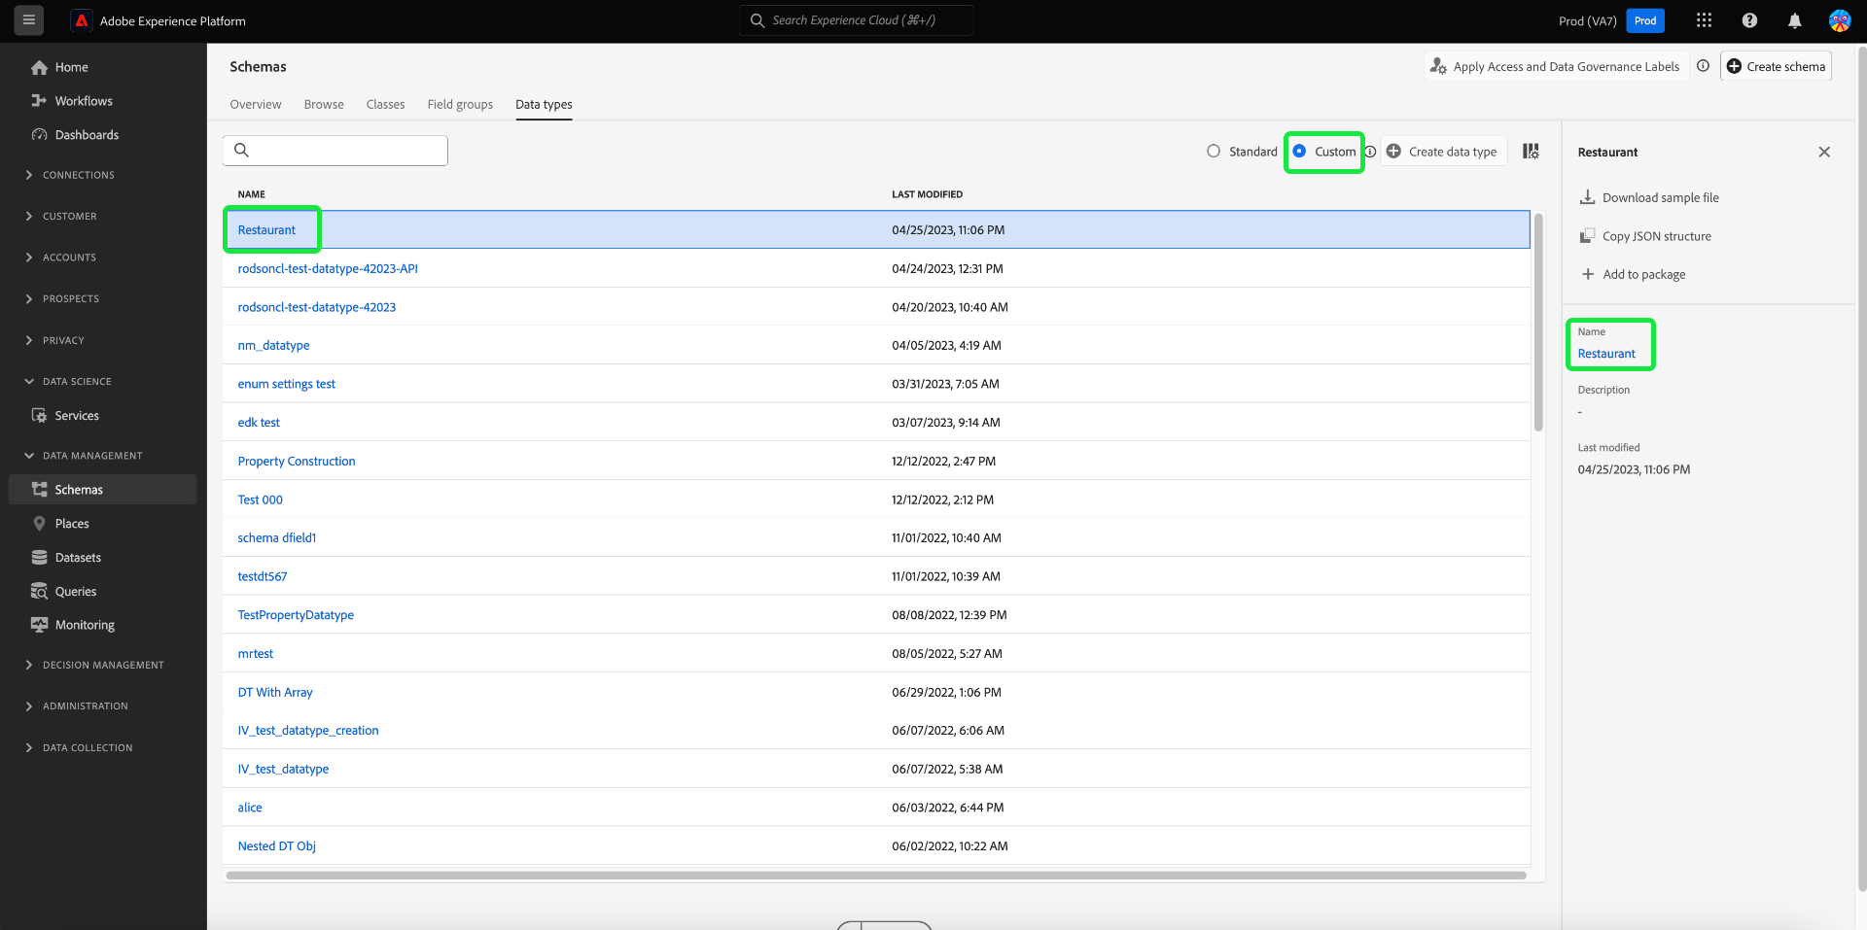Click the Download sample file icon

(1587, 197)
